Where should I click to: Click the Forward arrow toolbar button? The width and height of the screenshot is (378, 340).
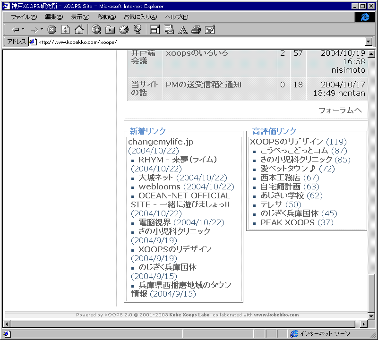(34, 30)
